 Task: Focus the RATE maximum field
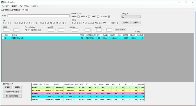[x=16, y=30]
